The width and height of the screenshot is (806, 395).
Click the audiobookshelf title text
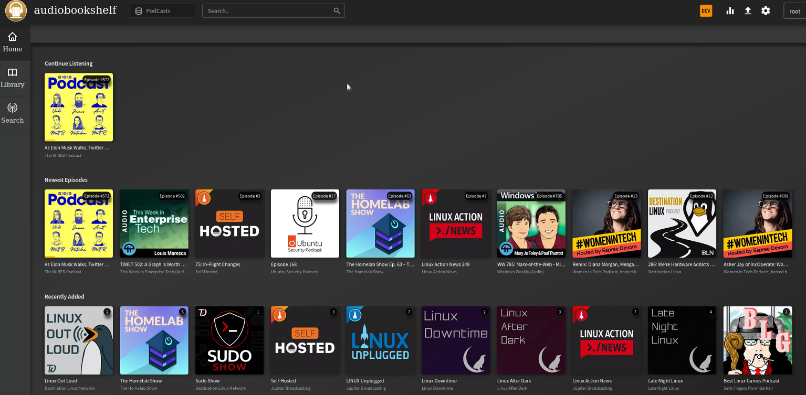pos(75,10)
